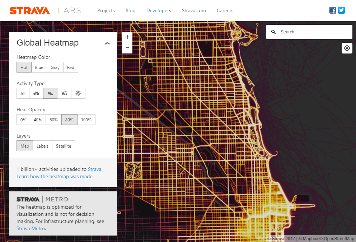The height and width of the screenshot is (242, 356).
Task: Choose All activity types
Action: click(x=23, y=93)
